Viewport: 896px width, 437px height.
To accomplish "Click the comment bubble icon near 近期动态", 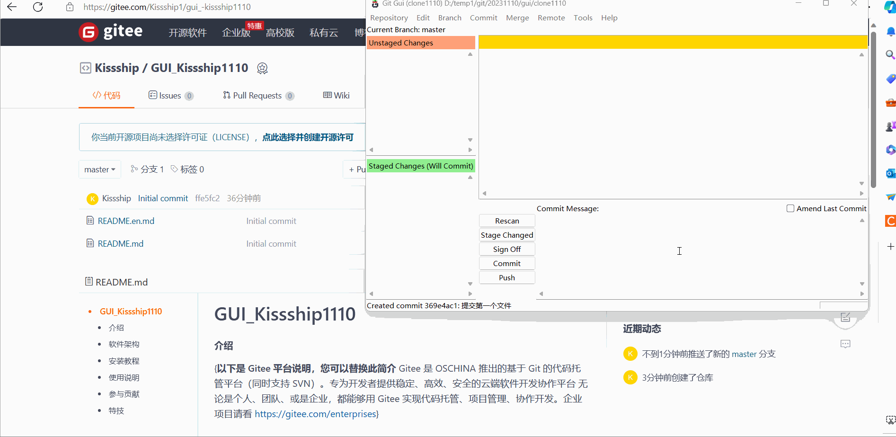I will click(846, 344).
